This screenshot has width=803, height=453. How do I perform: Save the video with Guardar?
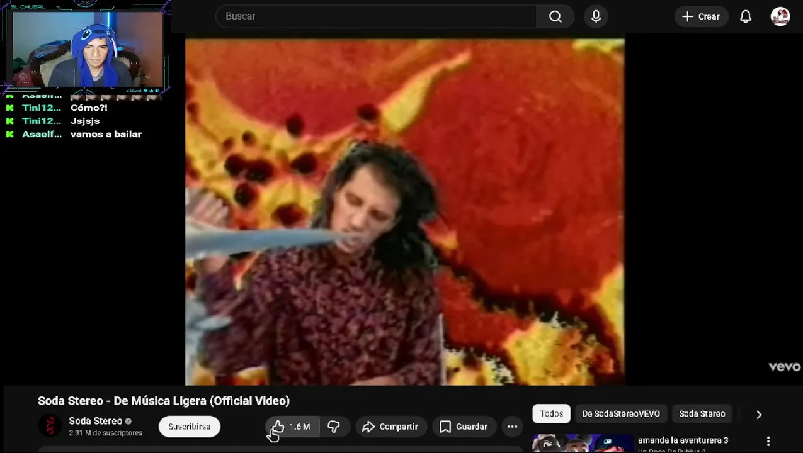(464, 427)
